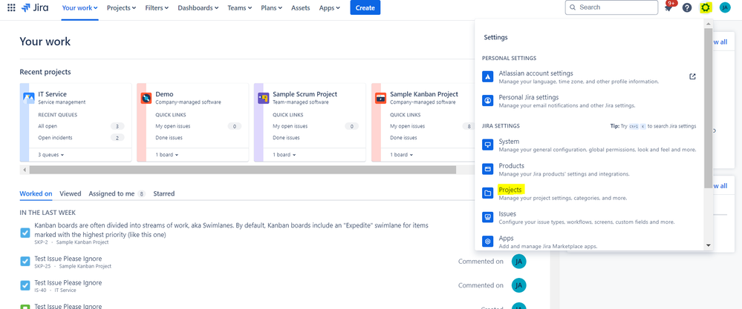Open the Sample Kanban Project title
742x309 pixels.
click(424, 94)
